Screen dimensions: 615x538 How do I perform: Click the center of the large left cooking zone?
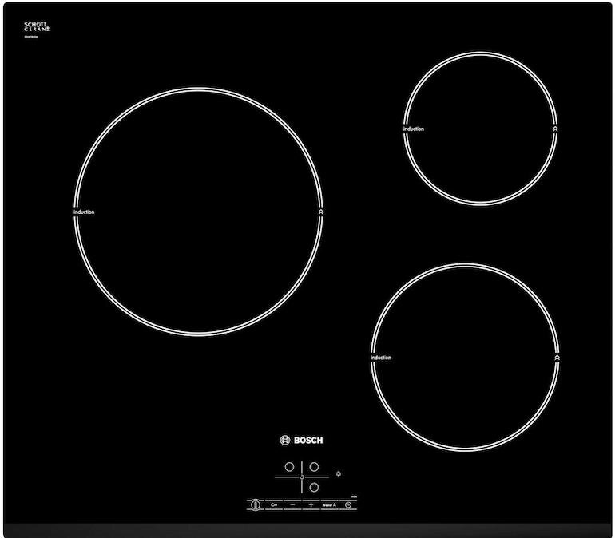[x=200, y=212]
